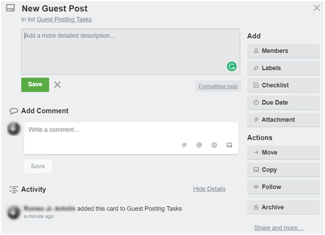
Task: Click the green Grammarly icon in description
Action: (231, 66)
